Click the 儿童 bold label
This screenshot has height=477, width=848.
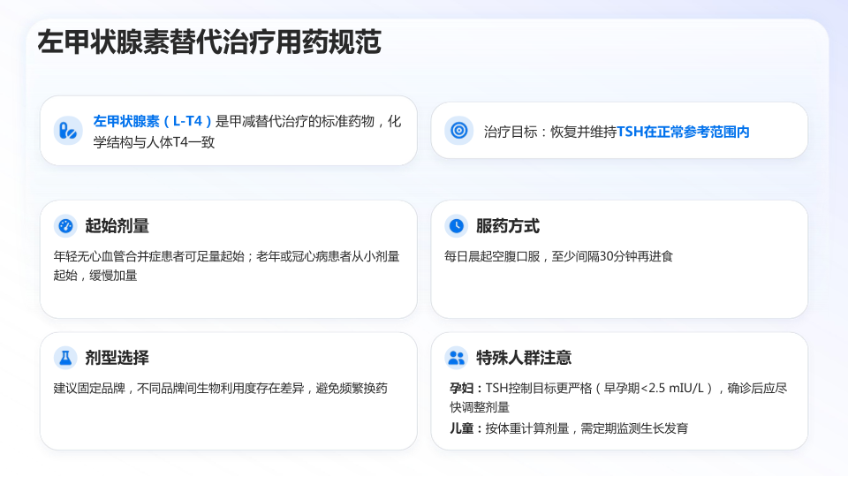pyautogui.click(x=461, y=428)
